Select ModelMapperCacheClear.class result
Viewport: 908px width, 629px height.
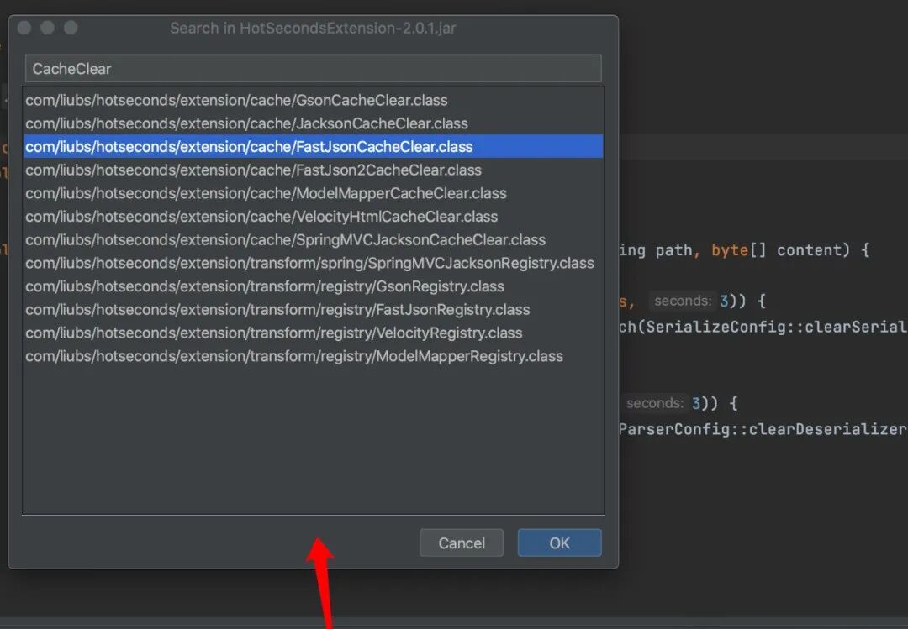point(314,192)
